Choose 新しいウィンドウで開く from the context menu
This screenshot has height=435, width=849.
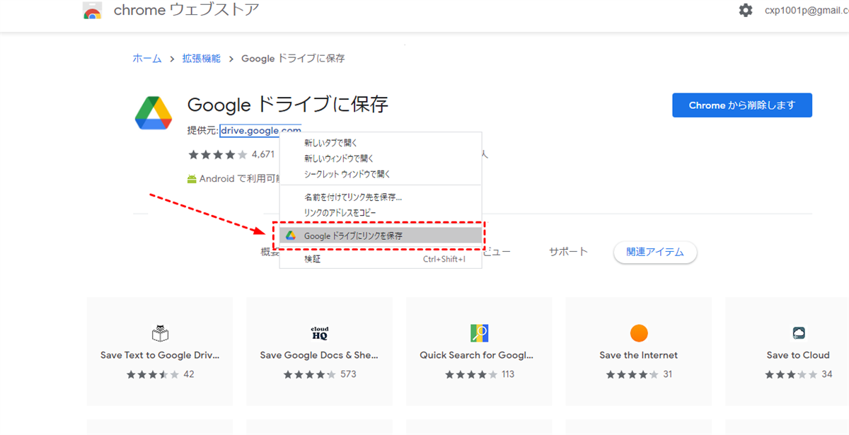pos(381,158)
